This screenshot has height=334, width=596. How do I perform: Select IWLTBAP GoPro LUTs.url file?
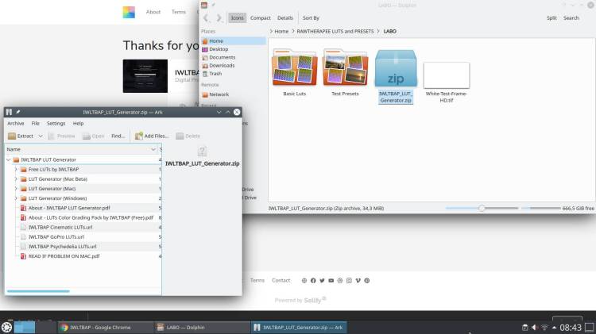click(56, 237)
